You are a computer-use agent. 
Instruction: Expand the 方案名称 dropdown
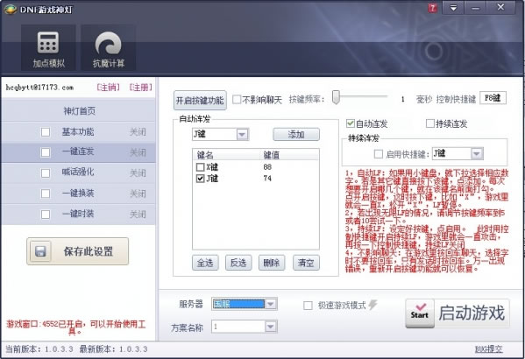pyautogui.click(x=271, y=327)
